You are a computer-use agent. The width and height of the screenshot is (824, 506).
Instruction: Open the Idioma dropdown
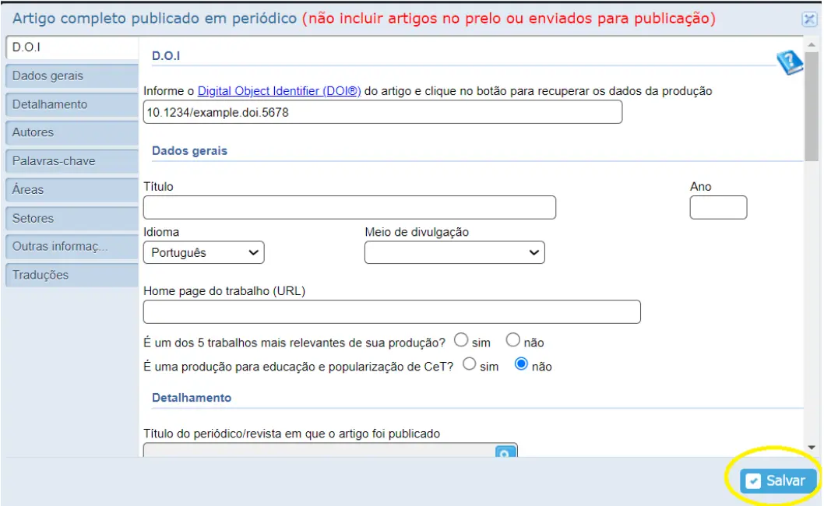[204, 252]
